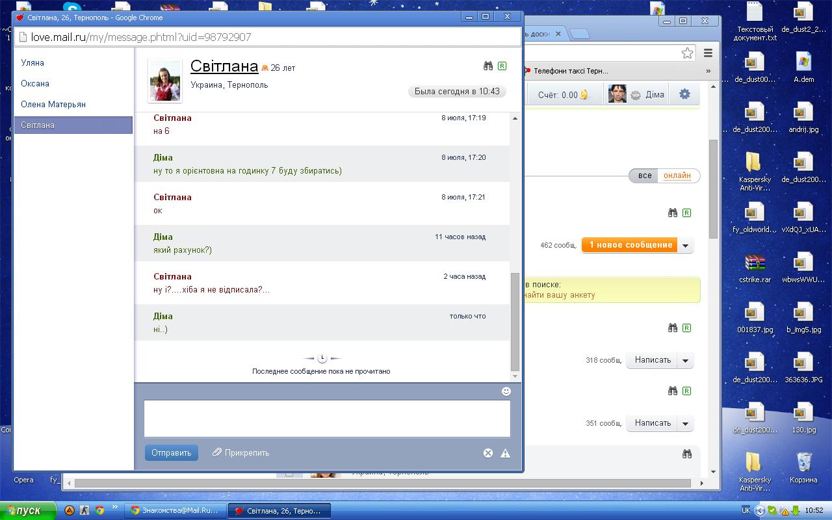Screen dimensions: 832x520
Task: Click the chat history scrollbar down arrow
Action: tap(515, 376)
